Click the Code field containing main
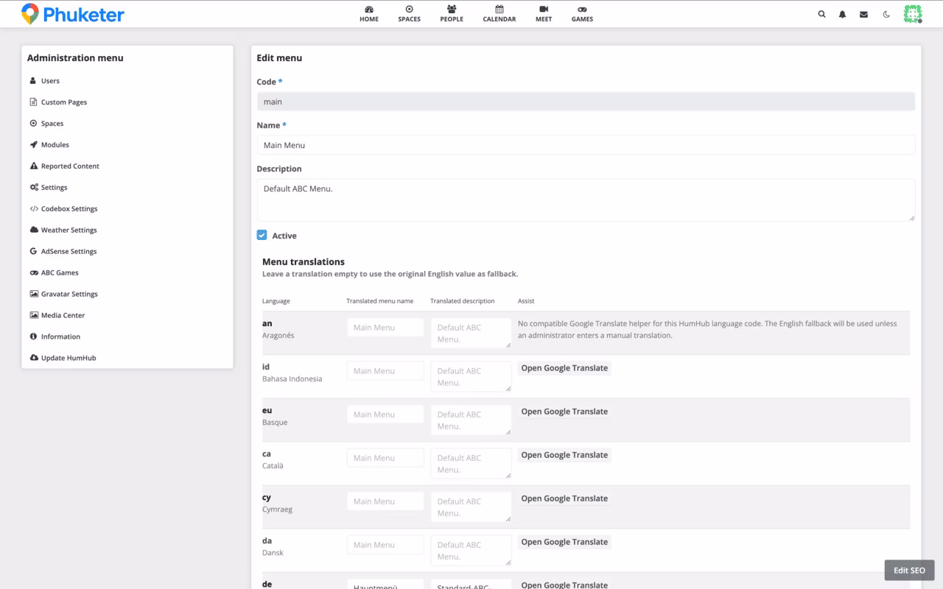Viewport: 943px width, 589px height. tap(586, 102)
